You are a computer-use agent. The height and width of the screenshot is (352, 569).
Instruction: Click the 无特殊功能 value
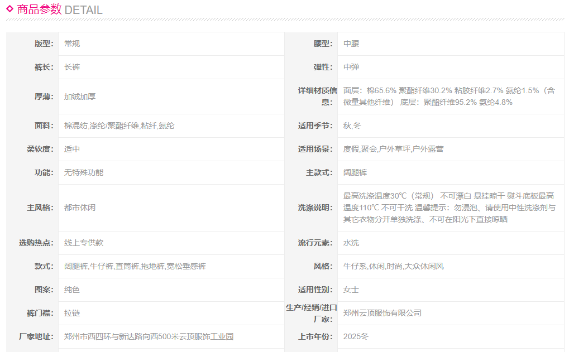[x=84, y=172]
